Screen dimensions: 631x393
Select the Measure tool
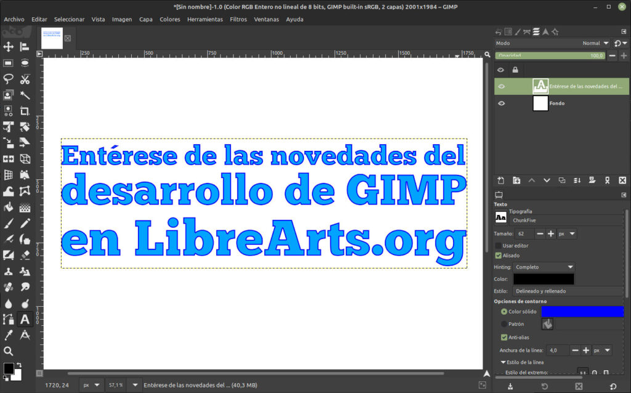(25, 334)
